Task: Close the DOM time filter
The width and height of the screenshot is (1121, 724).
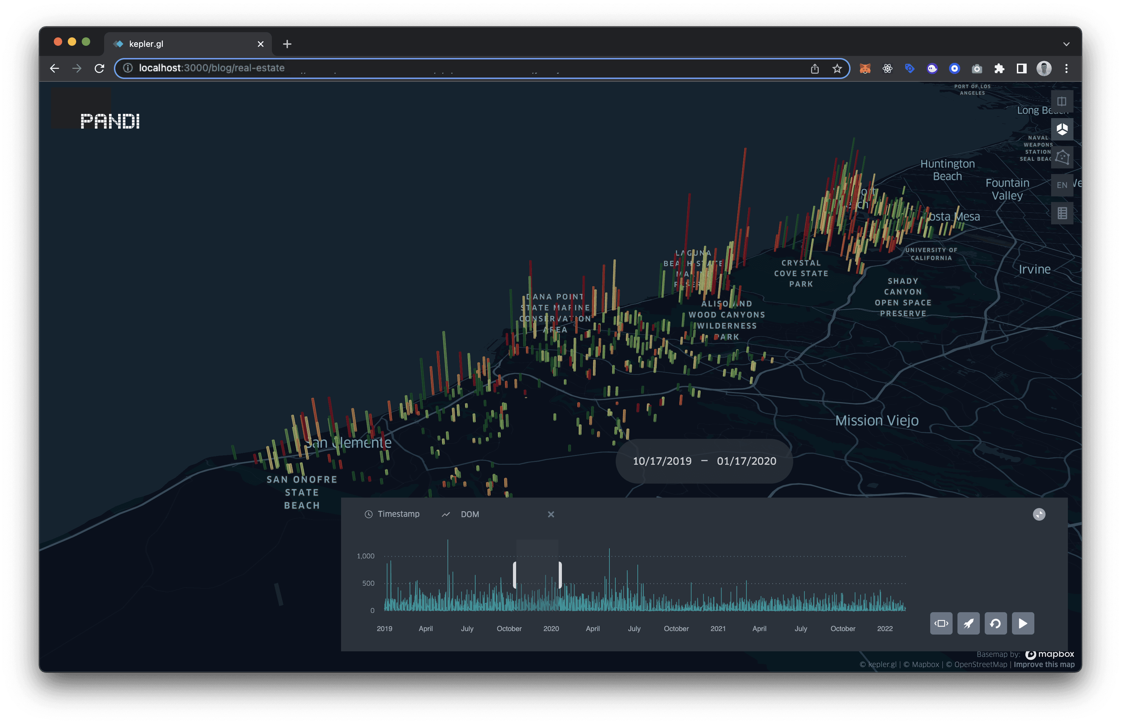Action: (x=551, y=514)
